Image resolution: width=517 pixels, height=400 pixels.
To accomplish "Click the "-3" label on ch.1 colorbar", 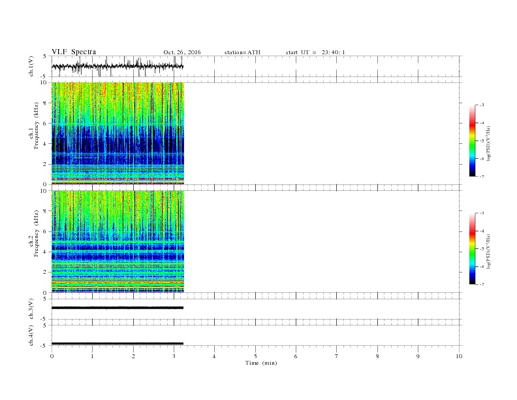I will [482, 105].
